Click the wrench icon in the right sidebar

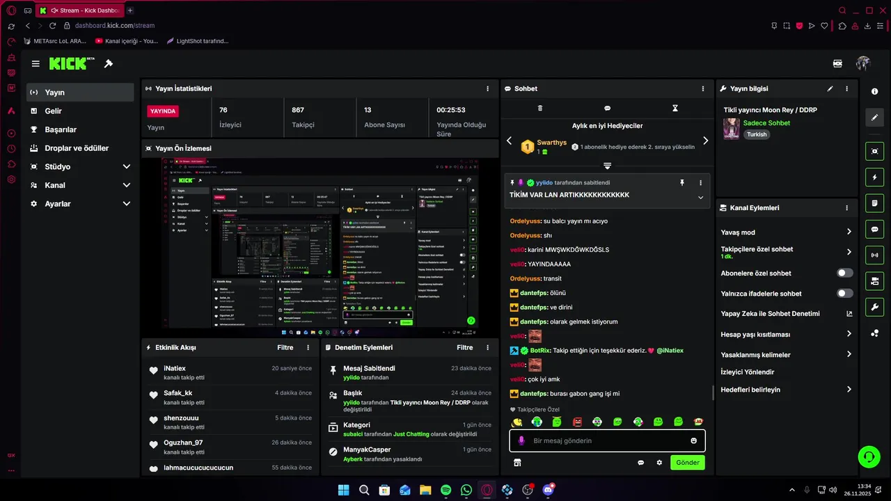tap(875, 307)
